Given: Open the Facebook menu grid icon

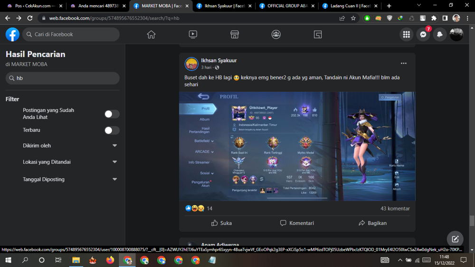Looking at the screenshot, I should 407,35.
